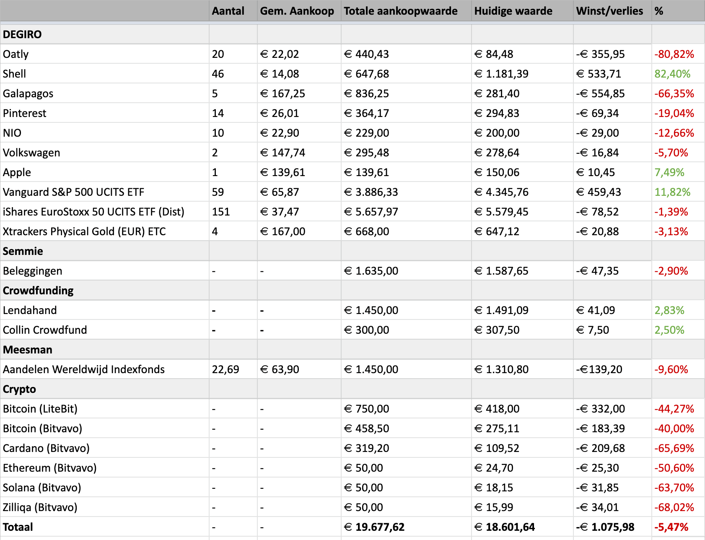Select the Gem. Aankoop column header
Image resolution: width=705 pixels, height=540 pixels.
click(x=299, y=11)
